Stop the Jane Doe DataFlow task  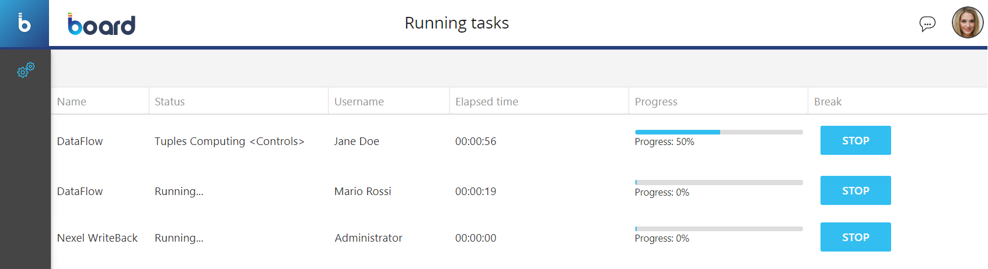tap(856, 140)
